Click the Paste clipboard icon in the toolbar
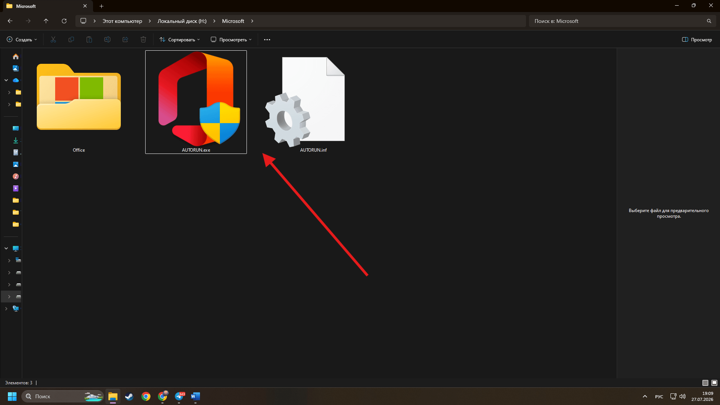720x405 pixels. [x=89, y=39]
